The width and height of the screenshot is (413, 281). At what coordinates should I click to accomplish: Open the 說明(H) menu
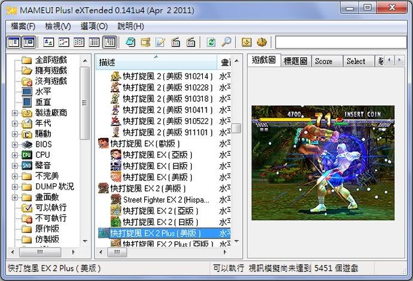130,26
